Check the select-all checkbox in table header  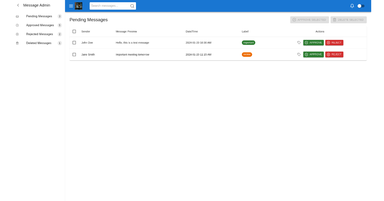pyautogui.click(x=74, y=31)
